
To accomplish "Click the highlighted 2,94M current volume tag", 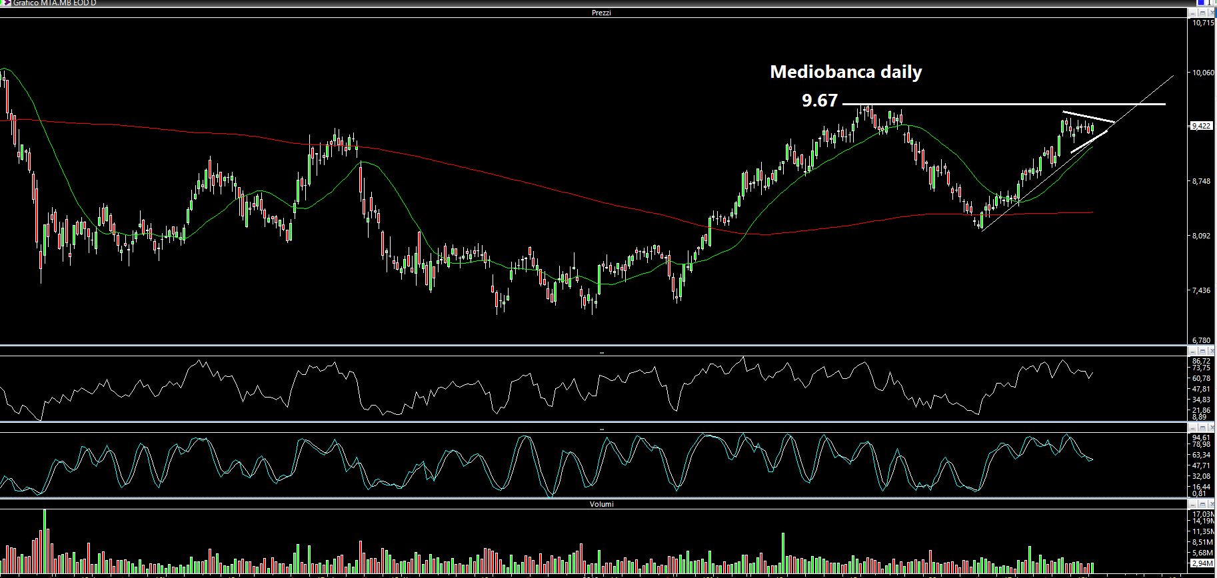I will tap(1202, 563).
